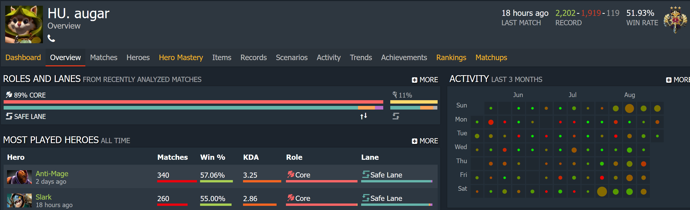
Task: Click the phone icon under Overview
Action: 51,38
